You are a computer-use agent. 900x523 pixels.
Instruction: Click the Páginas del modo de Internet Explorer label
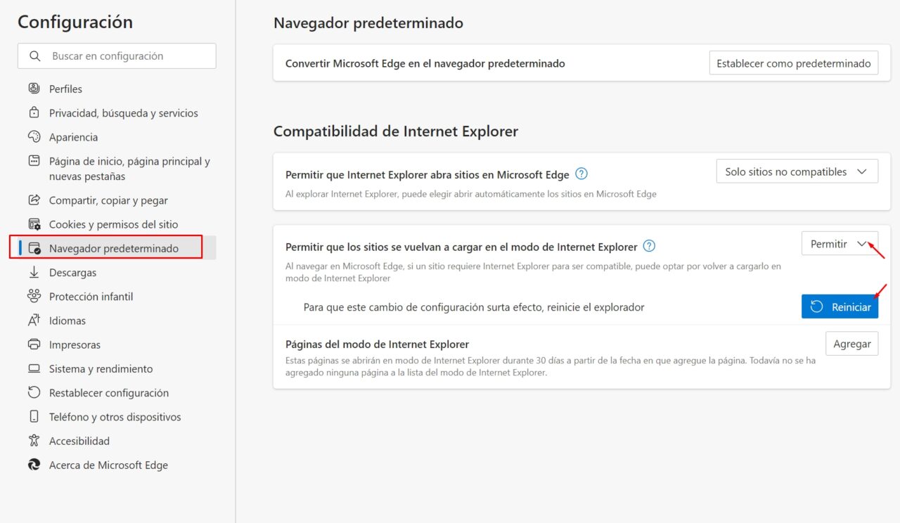pyautogui.click(x=377, y=344)
